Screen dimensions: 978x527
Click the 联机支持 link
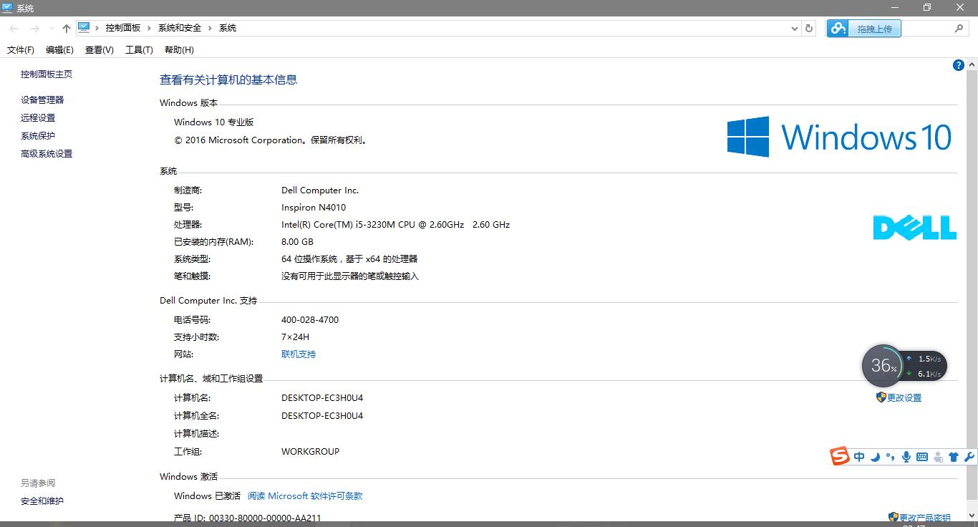point(299,354)
